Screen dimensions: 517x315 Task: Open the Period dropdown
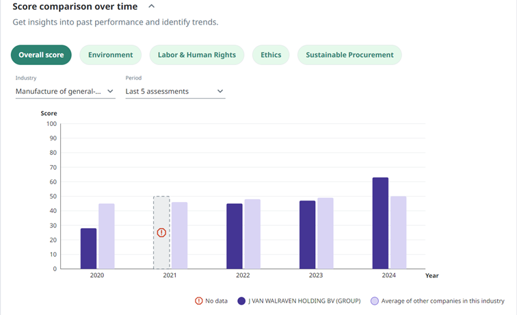click(174, 91)
